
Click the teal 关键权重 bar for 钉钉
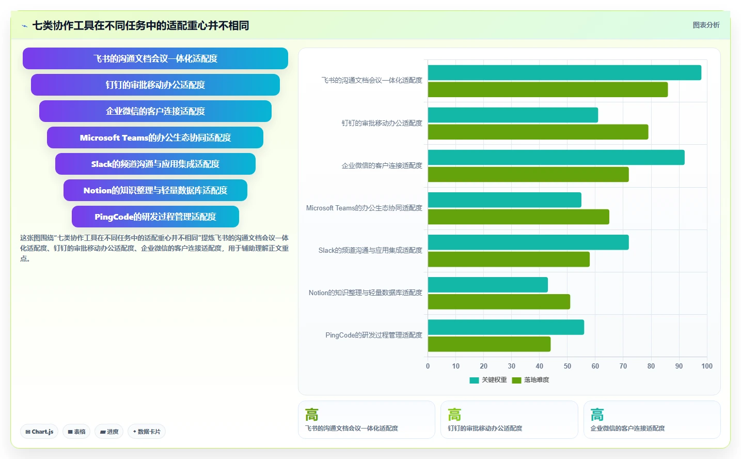pyautogui.click(x=513, y=115)
